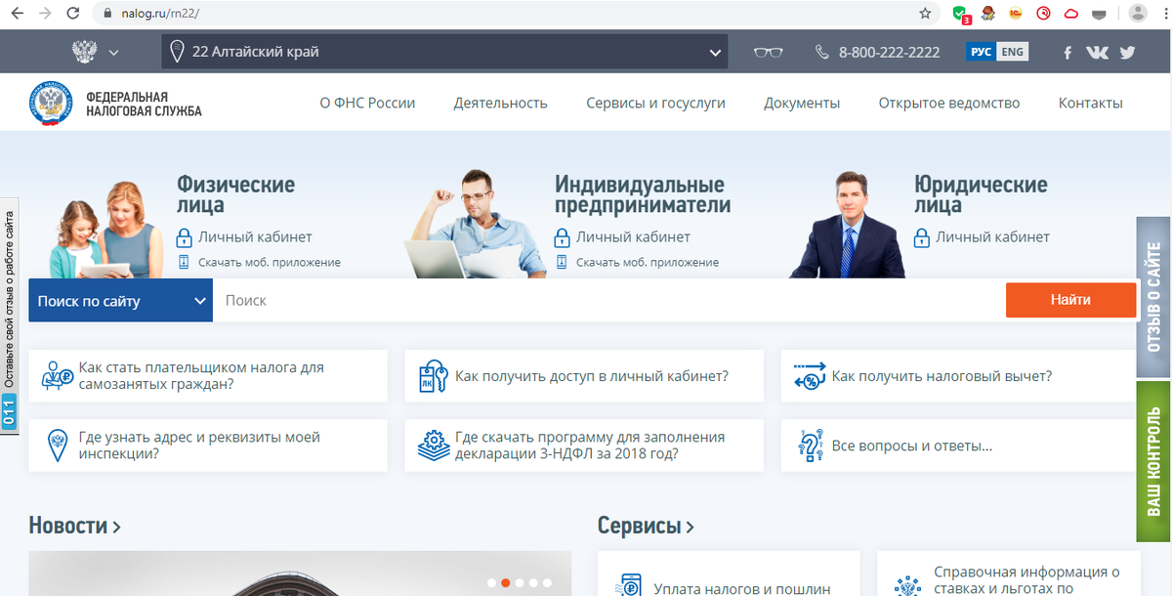This screenshot has width=1172, height=596.
Task: Click the Russian coat of arms icon
Action: click(86, 52)
